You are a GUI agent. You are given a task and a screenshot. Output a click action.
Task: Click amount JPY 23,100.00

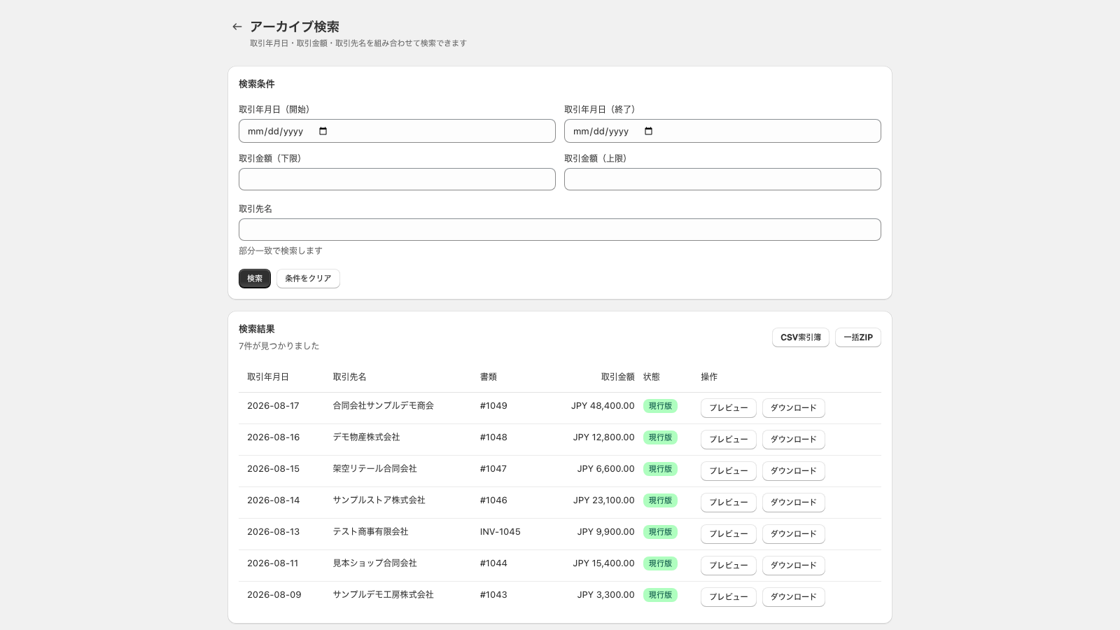(604, 500)
